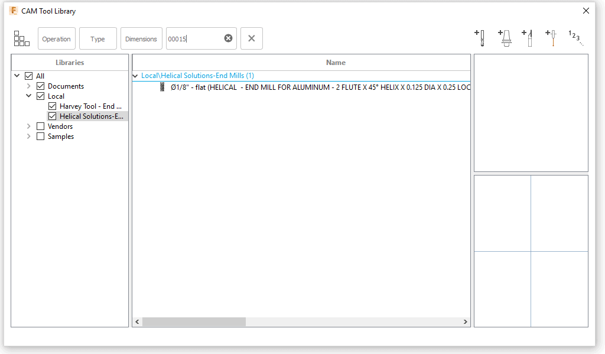The image size is (605, 354).
Task: Click the scroll left arrow
Action: tap(137, 321)
